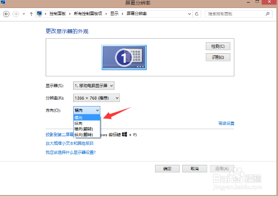Click the search magnifier icon
Viewport: 278px width, 197px height.
point(268,14)
